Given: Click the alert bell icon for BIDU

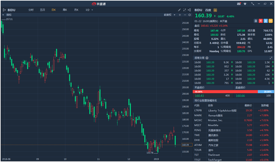Looking at the screenshot, I should (x=256, y=21).
